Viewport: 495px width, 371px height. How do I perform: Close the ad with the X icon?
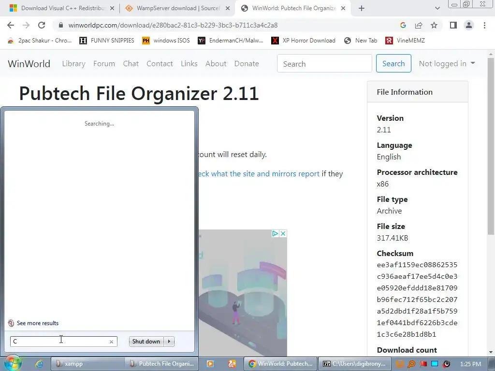(283, 233)
